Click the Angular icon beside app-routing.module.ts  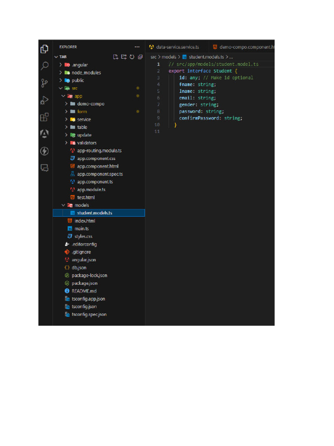tap(73, 150)
